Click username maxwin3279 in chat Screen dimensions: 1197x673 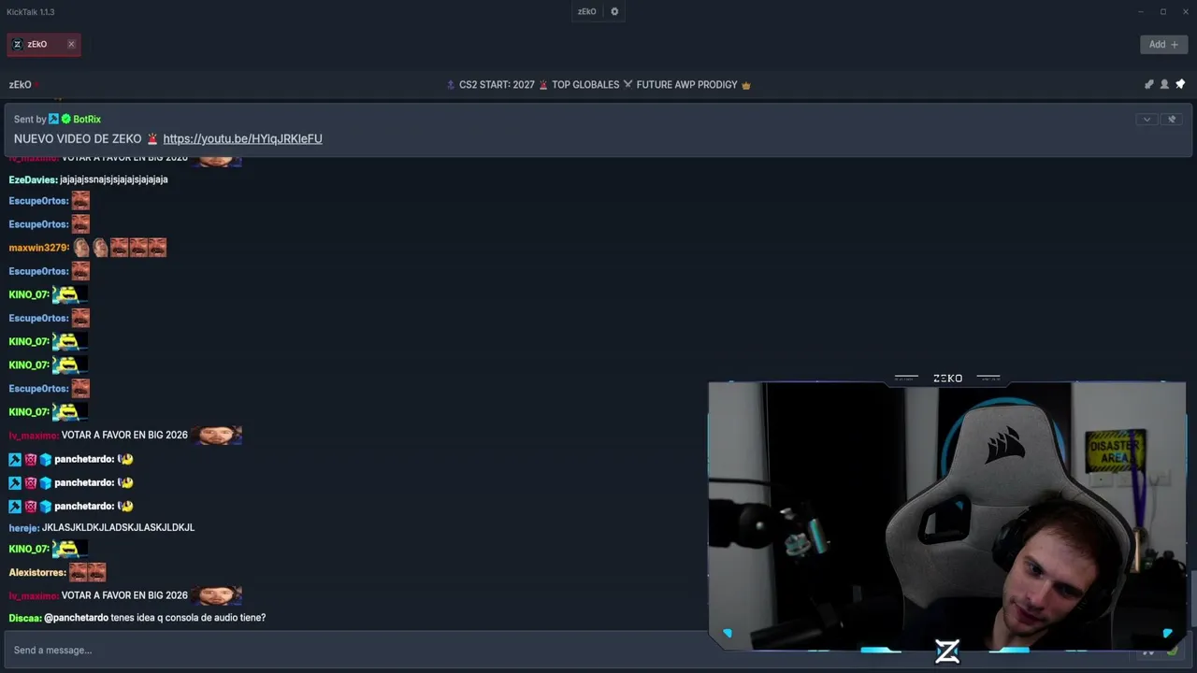coord(38,248)
